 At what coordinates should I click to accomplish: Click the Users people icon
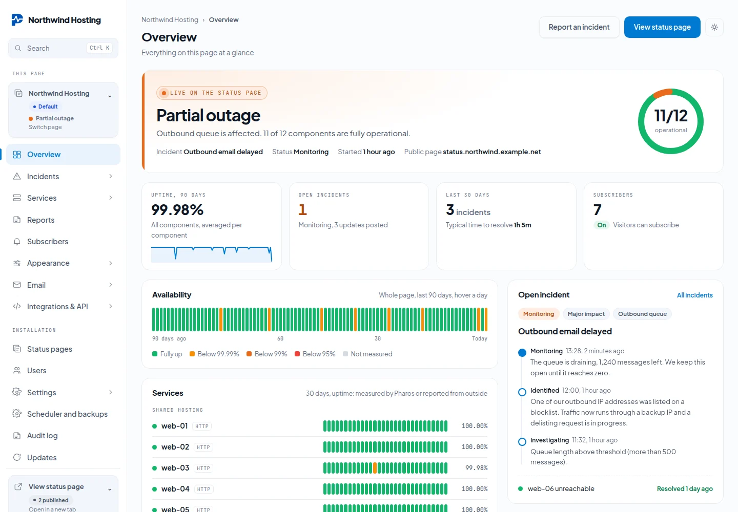[17, 370]
